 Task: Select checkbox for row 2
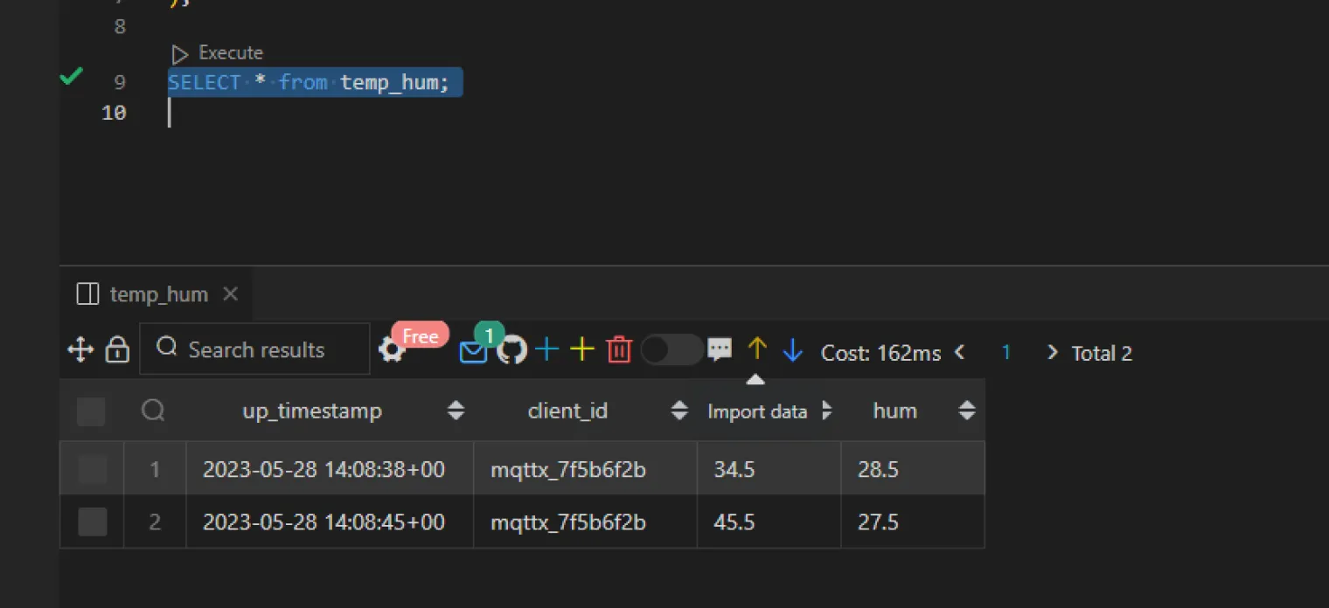point(93,522)
